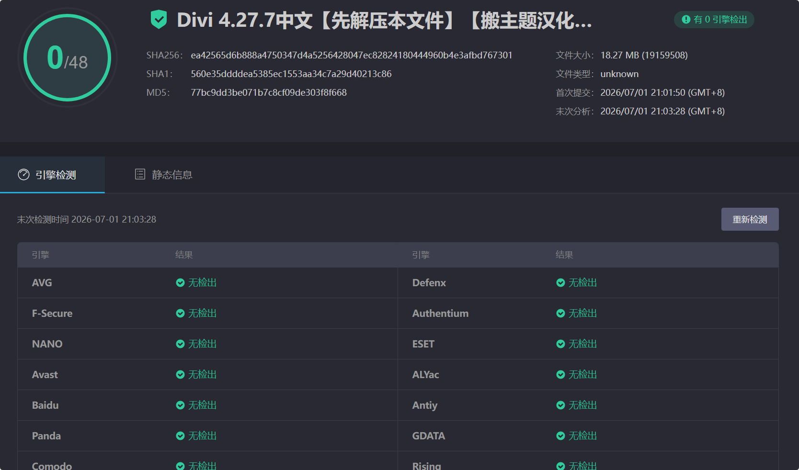Screen dimensions: 799x470
Task: Click the green check icon in the ESET row
Action: [x=560, y=344]
